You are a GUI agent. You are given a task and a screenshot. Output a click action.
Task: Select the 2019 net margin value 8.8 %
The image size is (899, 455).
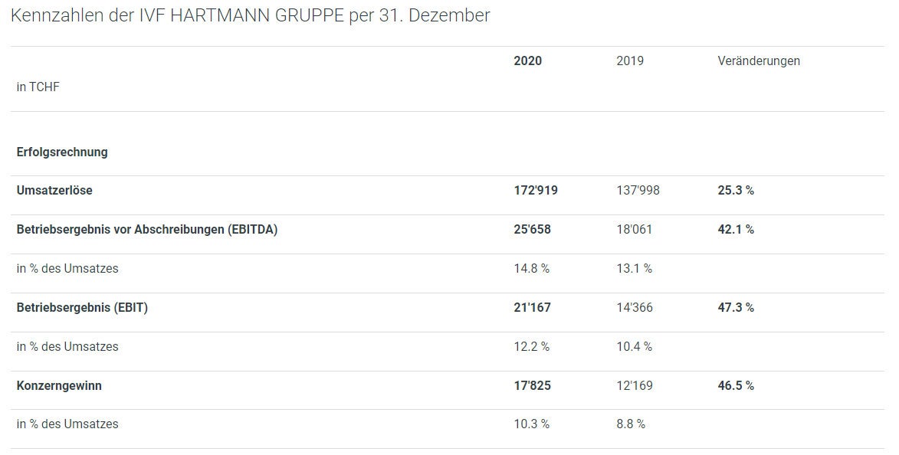(x=631, y=424)
